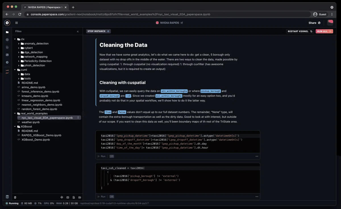This screenshot has width=341, height=209.
Task: Edit the NVIDIA RAPIDS title pencil icon
Action: pyautogui.click(x=182, y=23)
